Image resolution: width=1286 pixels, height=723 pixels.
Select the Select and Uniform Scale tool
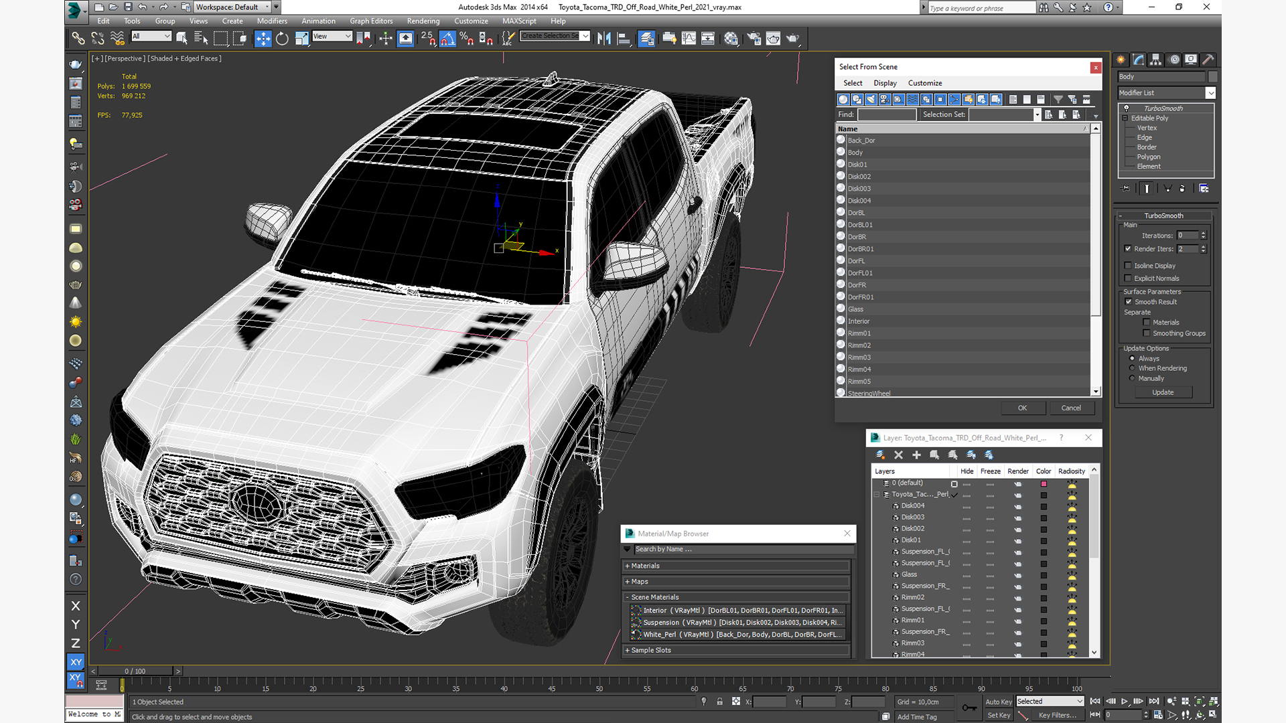[301, 38]
